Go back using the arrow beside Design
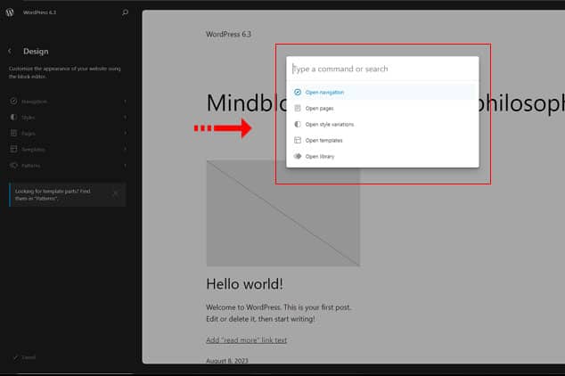 pos(10,51)
